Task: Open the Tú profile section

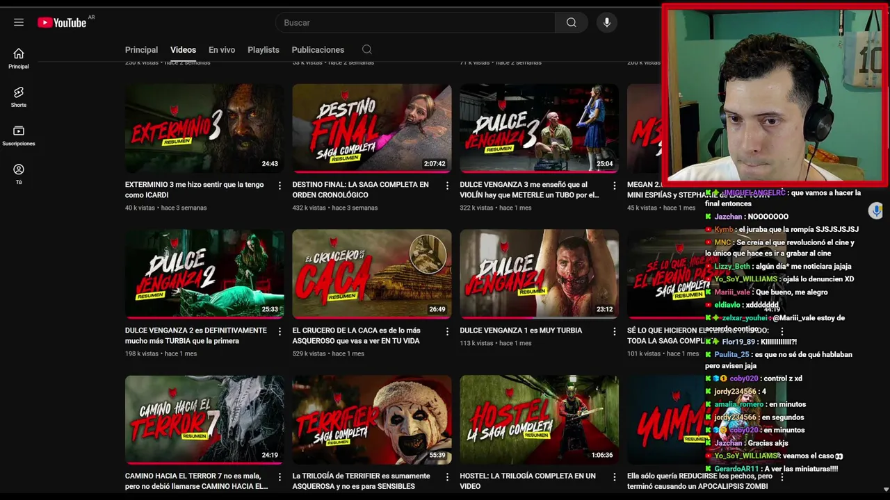Action: (19, 174)
